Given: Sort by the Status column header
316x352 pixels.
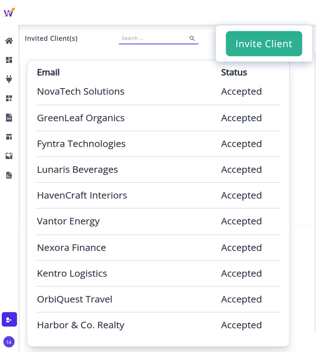Looking at the screenshot, I should (x=234, y=73).
